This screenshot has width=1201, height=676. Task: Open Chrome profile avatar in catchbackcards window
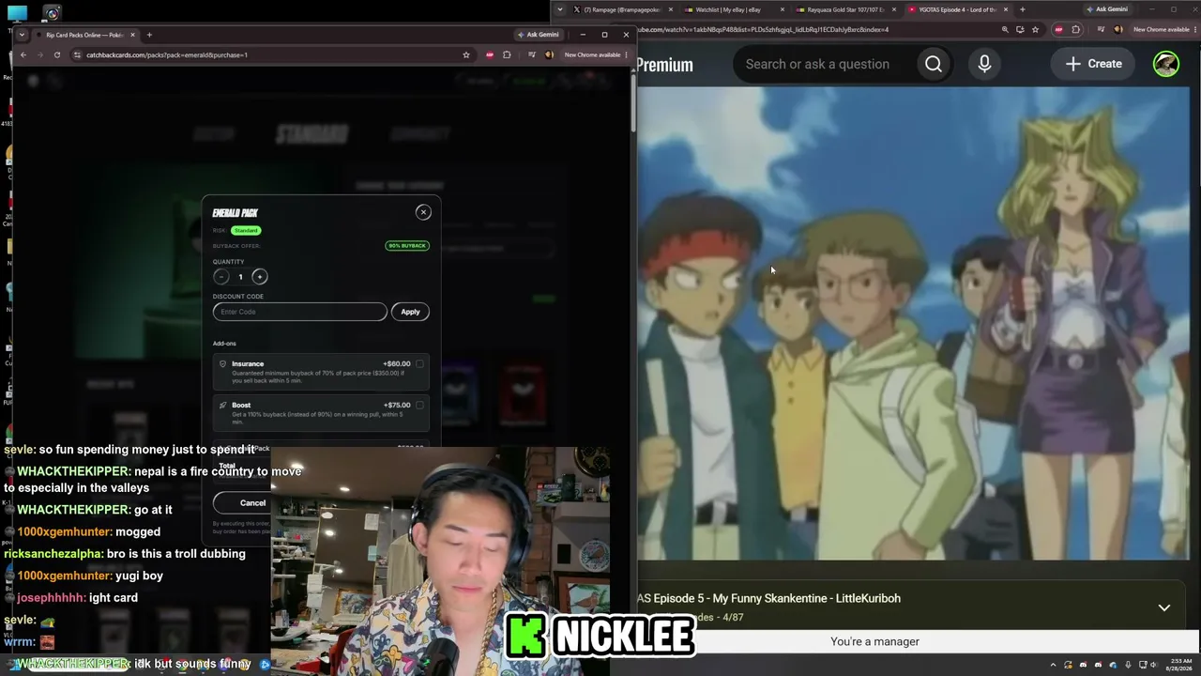[x=549, y=54]
